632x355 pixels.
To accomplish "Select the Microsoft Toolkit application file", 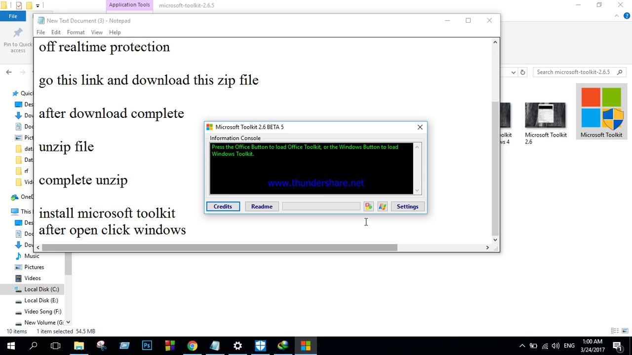I will pyautogui.click(x=601, y=112).
